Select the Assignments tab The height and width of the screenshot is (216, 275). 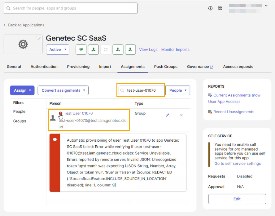(133, 67)
